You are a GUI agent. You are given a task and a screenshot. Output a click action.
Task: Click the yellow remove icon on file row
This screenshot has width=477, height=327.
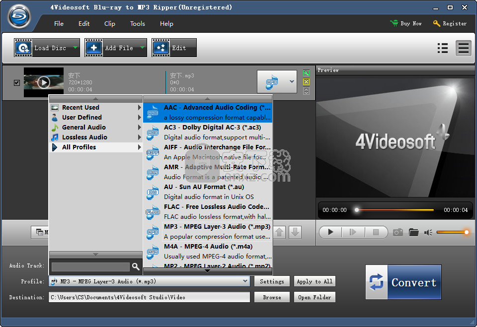tap(307, 82)
